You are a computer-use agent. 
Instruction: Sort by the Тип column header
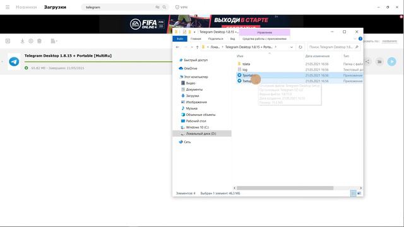[346, 56]
